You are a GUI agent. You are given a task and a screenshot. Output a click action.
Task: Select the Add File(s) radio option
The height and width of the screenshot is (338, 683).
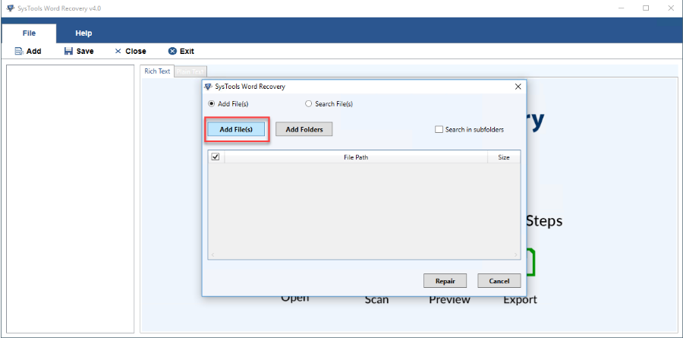228,104
